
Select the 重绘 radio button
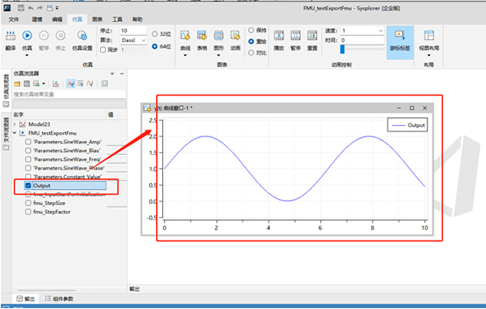[251, 41]
